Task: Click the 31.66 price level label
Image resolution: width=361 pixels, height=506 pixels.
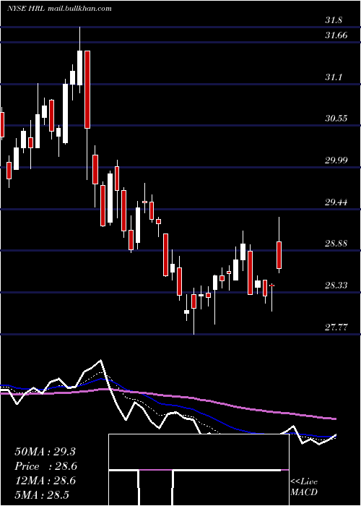Action: coord(336,35)
